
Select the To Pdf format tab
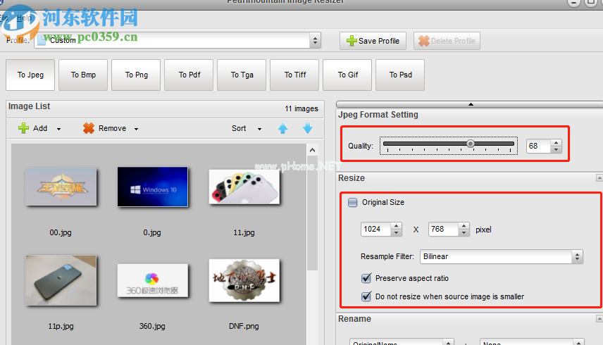189,75
